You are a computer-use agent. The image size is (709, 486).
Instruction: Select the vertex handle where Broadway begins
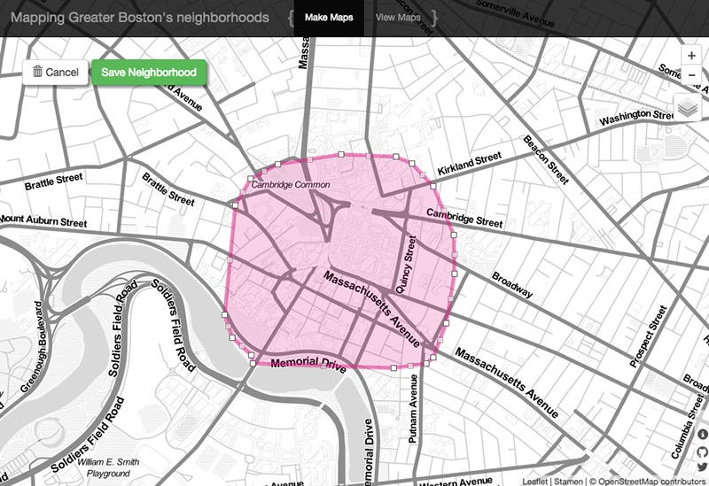(x=454, y=274)
